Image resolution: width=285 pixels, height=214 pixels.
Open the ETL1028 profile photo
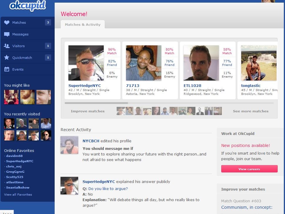pyautogui.click(x=201, y=63)
